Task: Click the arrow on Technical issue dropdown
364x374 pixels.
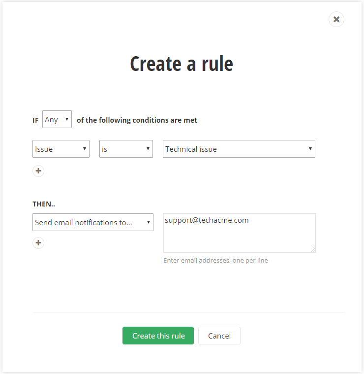Action: [x=310, y=148]
